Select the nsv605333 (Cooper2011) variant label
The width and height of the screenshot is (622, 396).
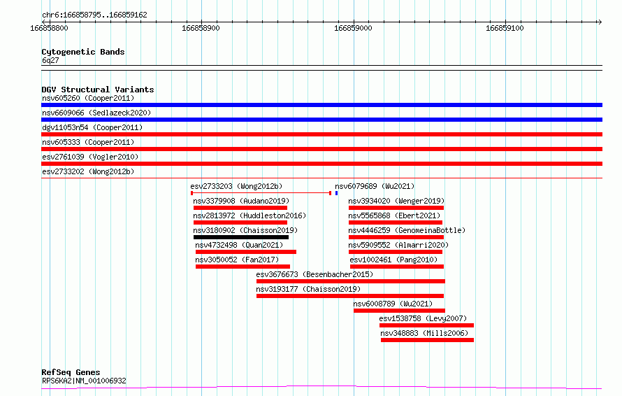pyautogui.click(x=88, y=142)
